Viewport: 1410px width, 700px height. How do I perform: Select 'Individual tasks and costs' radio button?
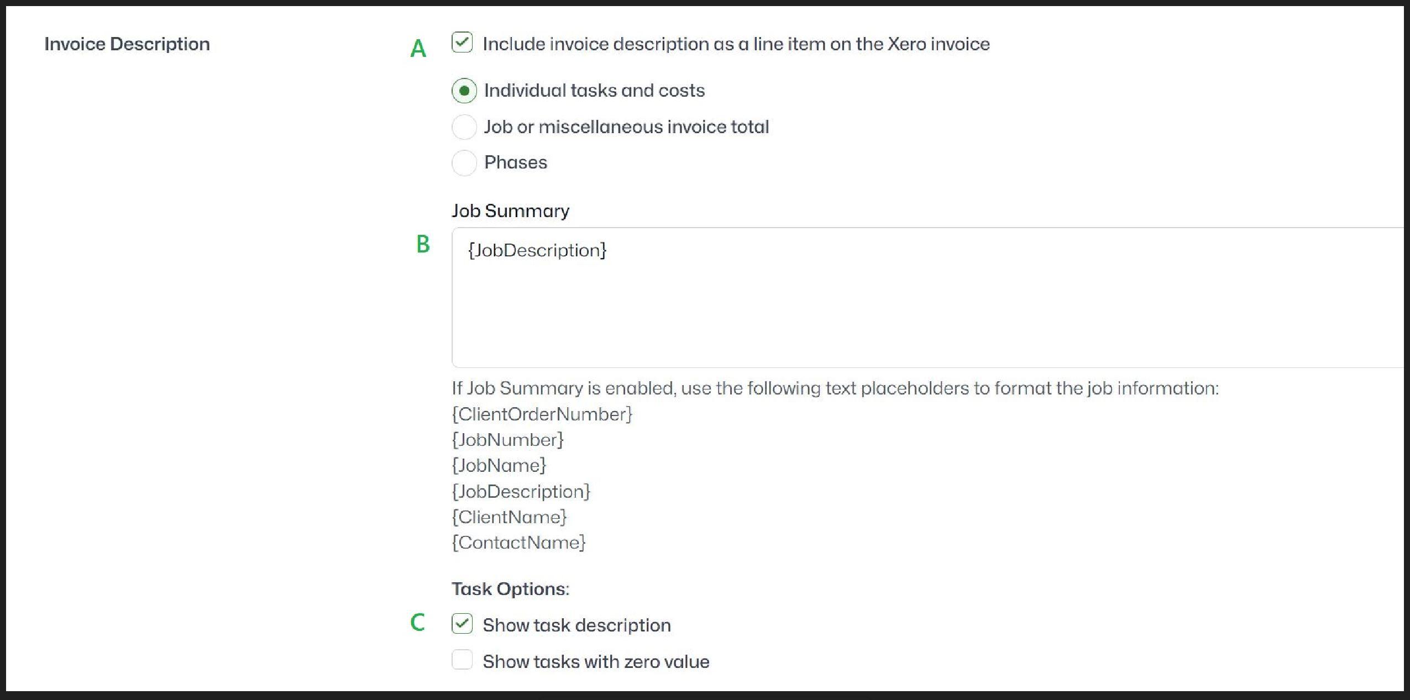[459, 90]
